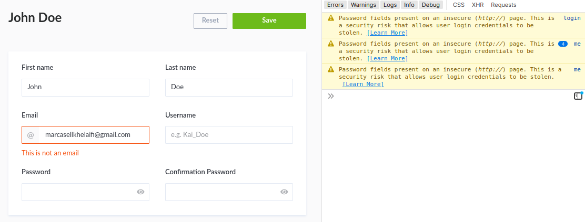This screenshot has width=585, height=222.
Task: Click the Username label
Action: [x=180, y=115]
